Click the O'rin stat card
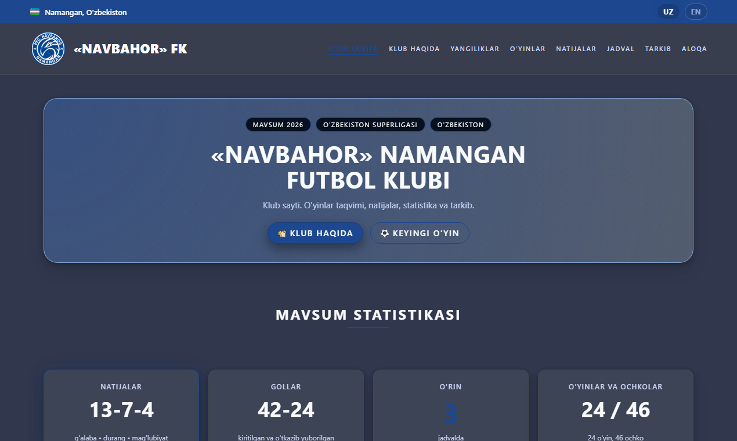 (451, 405)
